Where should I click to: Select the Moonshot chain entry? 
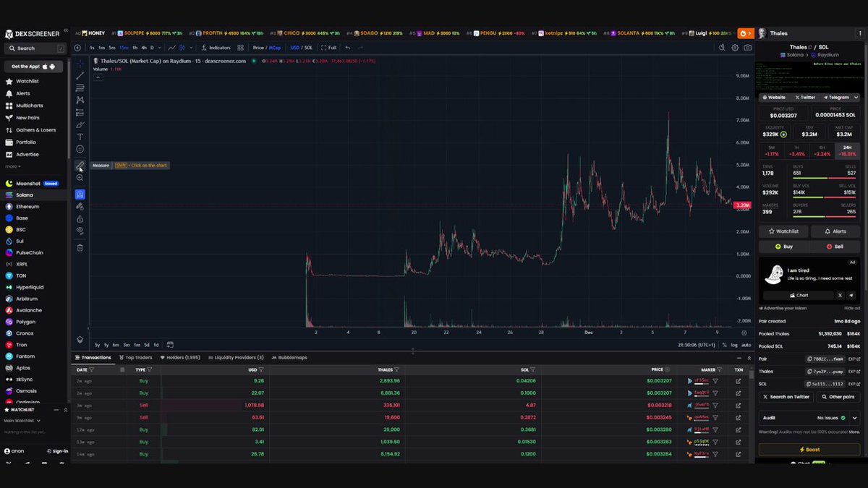[x=27, y=183]
